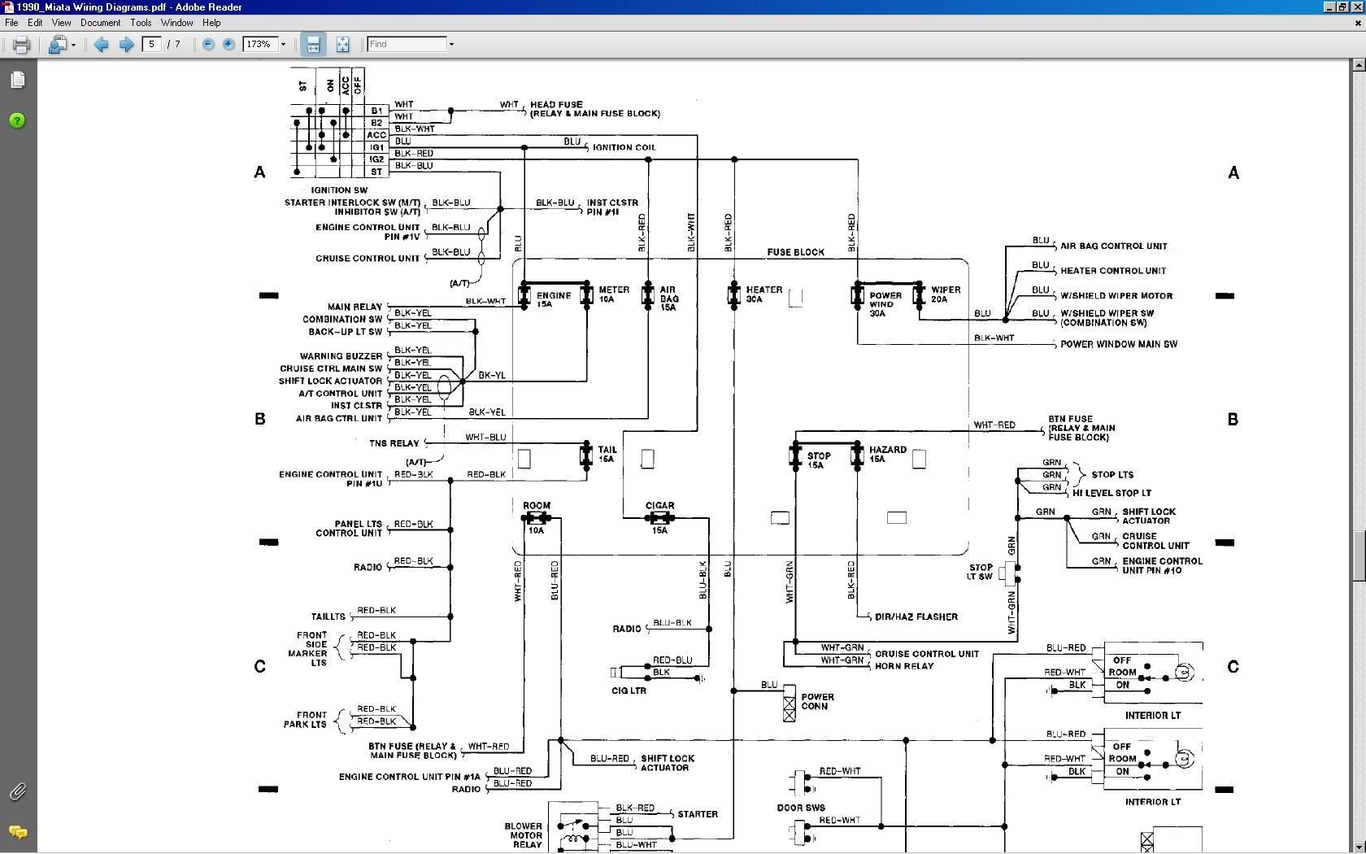
Task: Click the DIR/HAZ FLASHER label
Action: coord(916,617)
